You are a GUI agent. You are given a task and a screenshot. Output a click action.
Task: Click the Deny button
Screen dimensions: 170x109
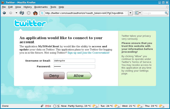point(54,75)
